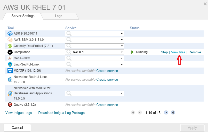
Task: Download Intigua Log Package
Action: pyautogui.click(x=61, y=113)
